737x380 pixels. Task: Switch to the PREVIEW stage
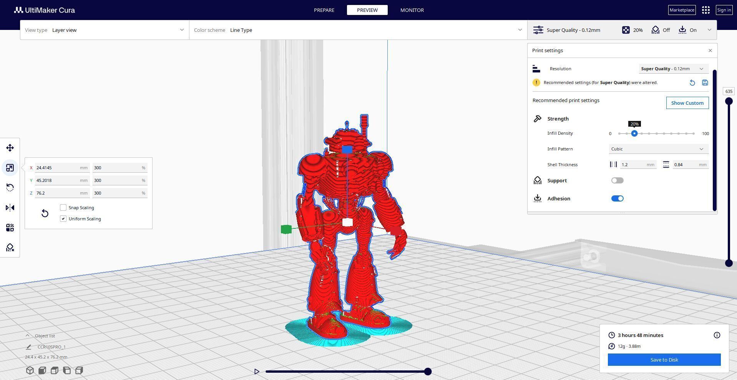(367, 10)
